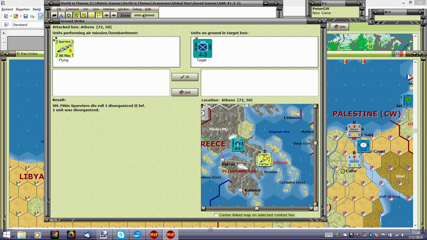Click the green hexagon toolbar icon
The image size is (427, 240).
click(x=69, y=15)
